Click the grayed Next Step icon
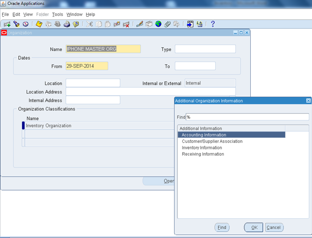Image resolution: width=312 pixels, height=238 pixels. click(x=48, y=24)
